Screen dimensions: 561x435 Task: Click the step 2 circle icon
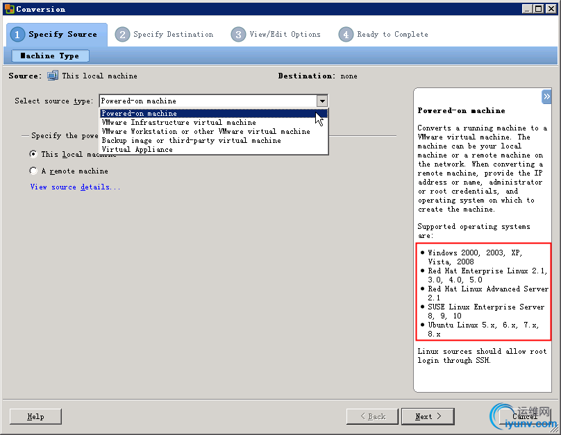pos(122,35)
